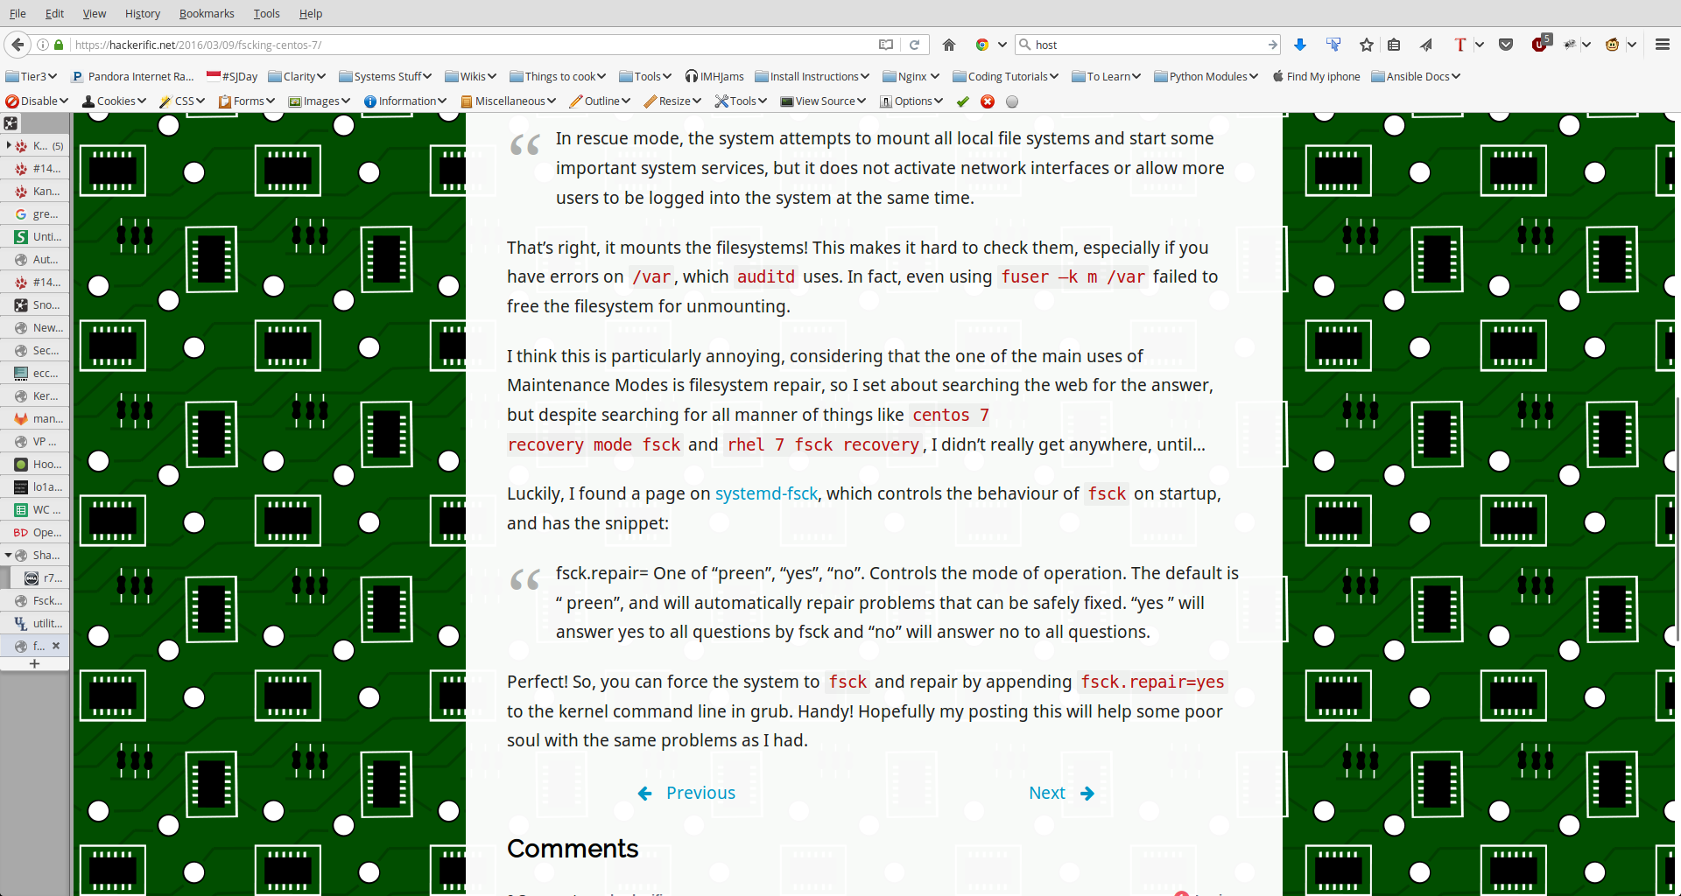This screenshot has height=896, width=1681.
Task: Open the History menu
Action: point(142,14)
